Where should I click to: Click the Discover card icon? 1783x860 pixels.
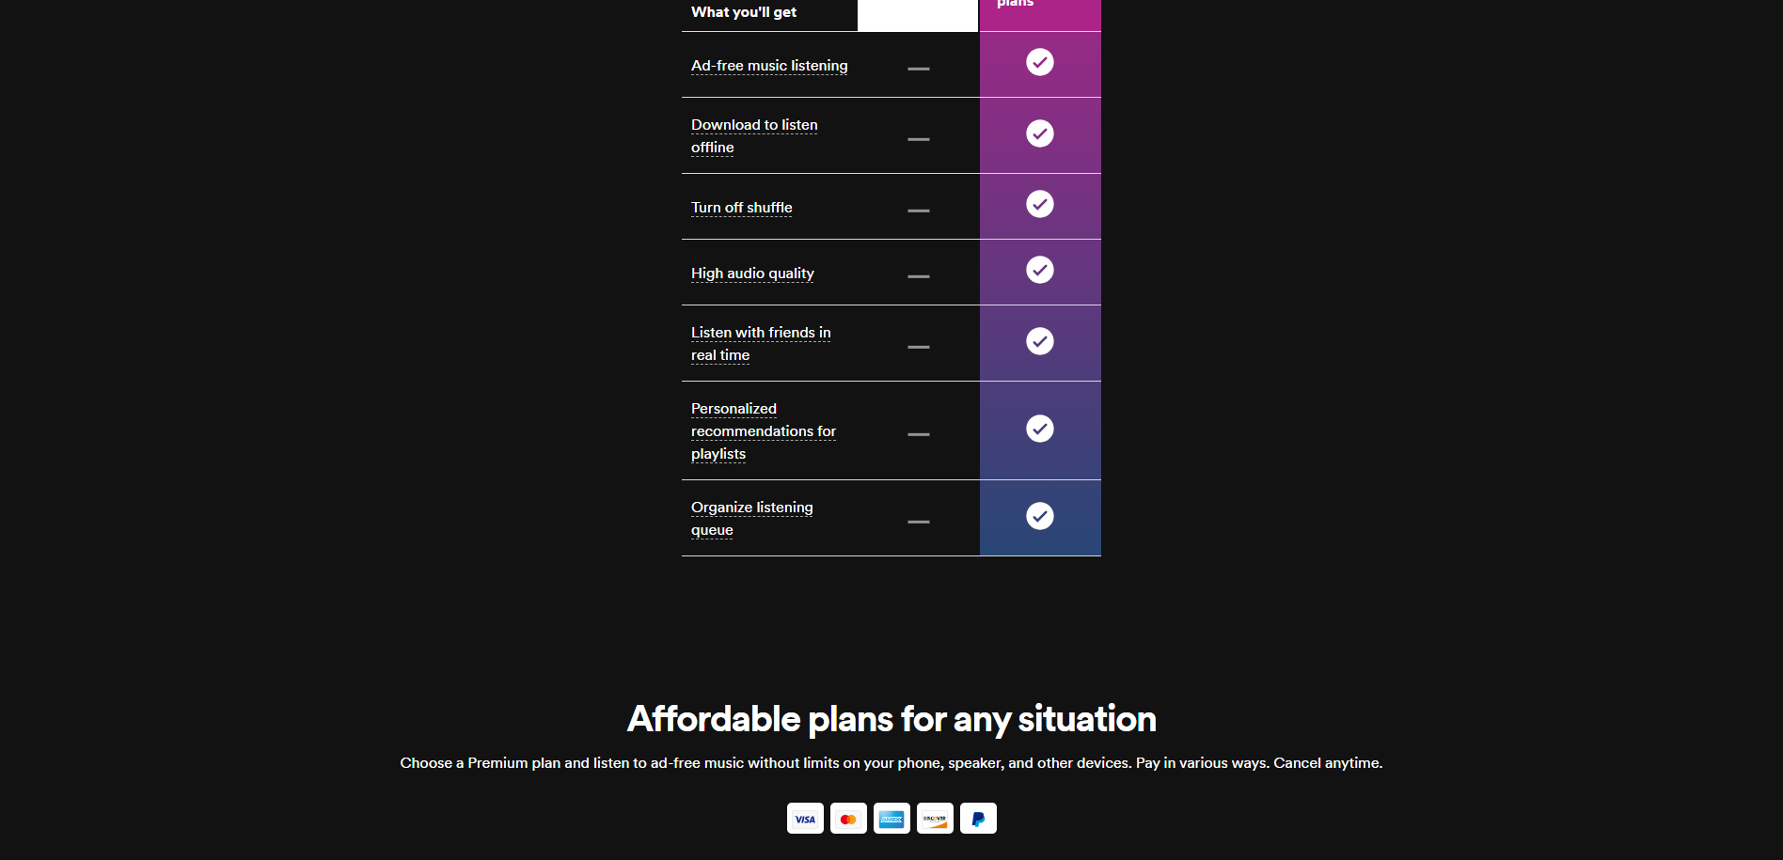[935, 819]
